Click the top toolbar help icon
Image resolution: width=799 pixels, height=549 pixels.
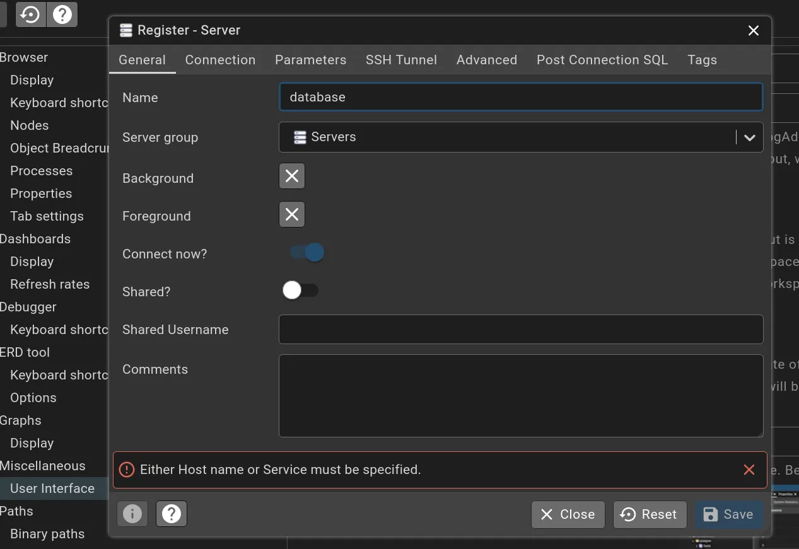point(62,14)
